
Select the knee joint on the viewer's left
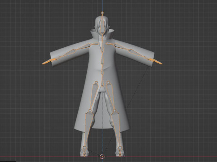90,111
